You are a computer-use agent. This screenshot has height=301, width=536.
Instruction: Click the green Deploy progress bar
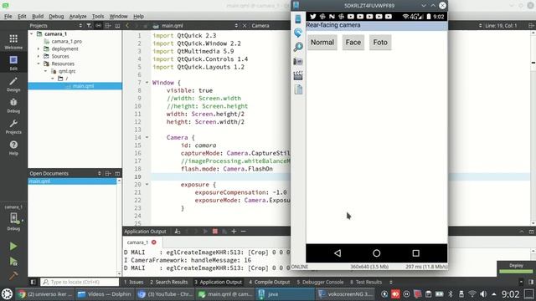click(516, 272)
